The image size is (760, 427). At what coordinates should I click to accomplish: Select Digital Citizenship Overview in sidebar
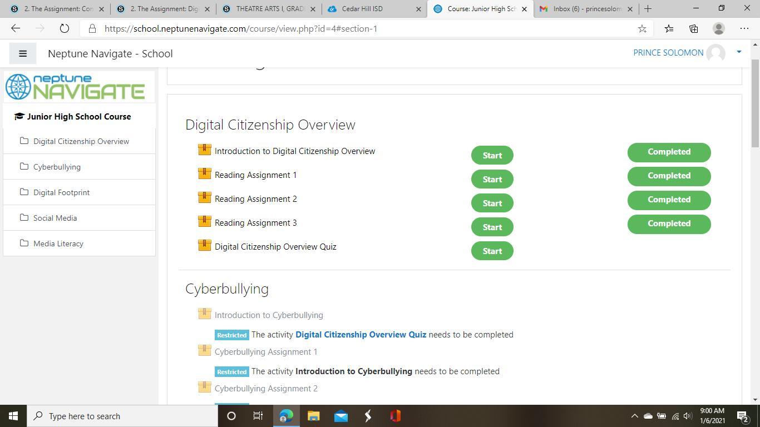[81, 141]
